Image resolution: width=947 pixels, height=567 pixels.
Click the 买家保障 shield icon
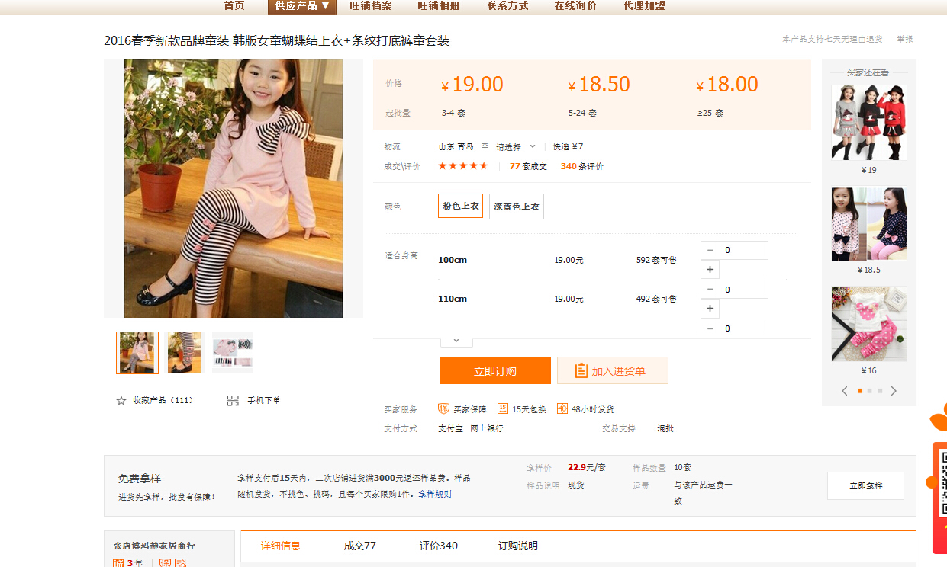443,409
